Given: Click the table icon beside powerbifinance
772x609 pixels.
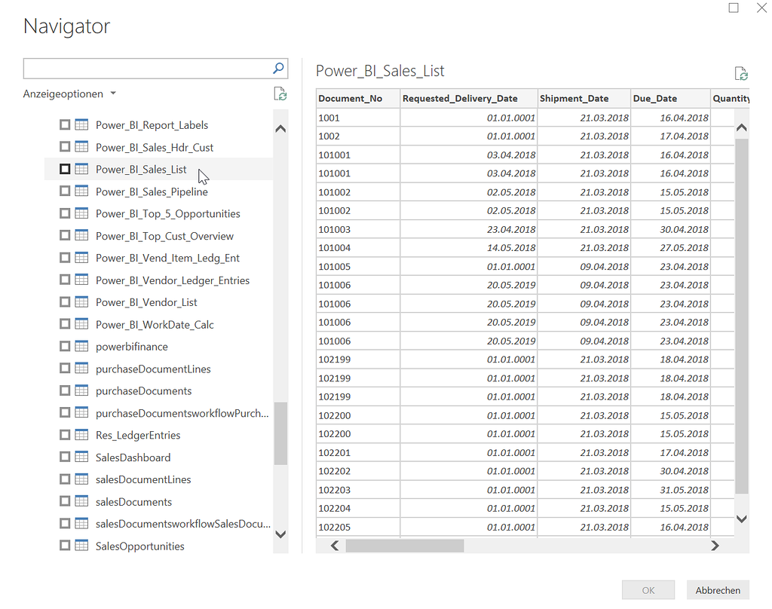Looking at the screenshot, I should 81,346.
